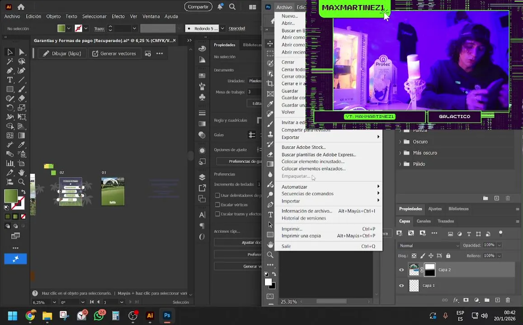This screenshot has height=325, width=523.
Task: Select Photoshop Brush tool
Action: click(270, 124)
